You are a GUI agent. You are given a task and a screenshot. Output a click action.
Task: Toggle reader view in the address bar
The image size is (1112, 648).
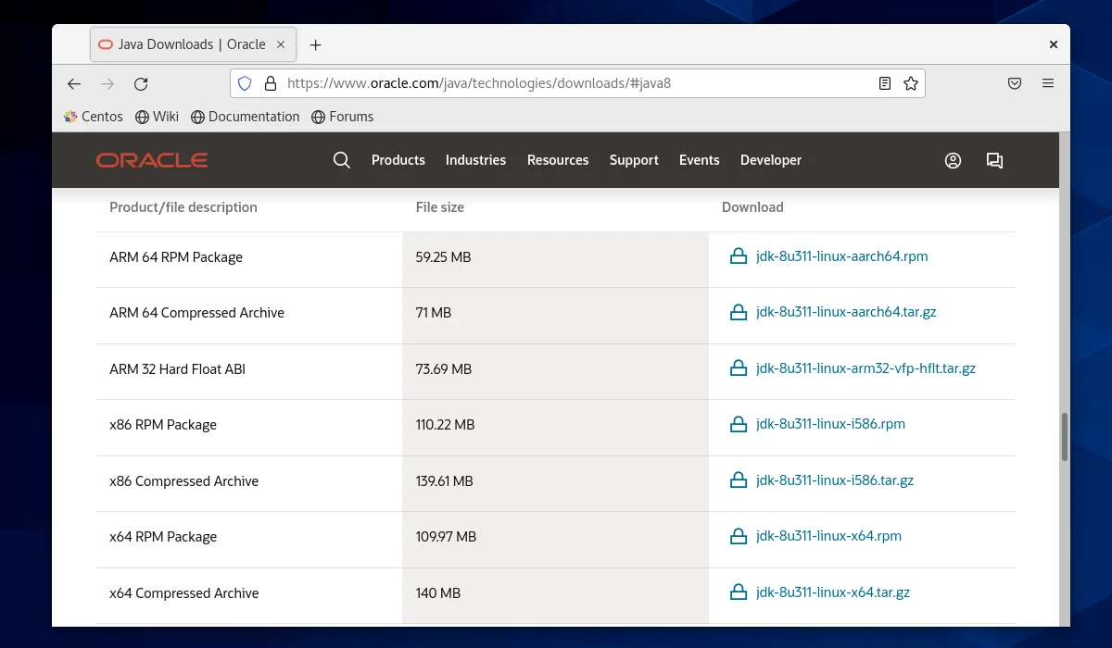click(885, 83)
